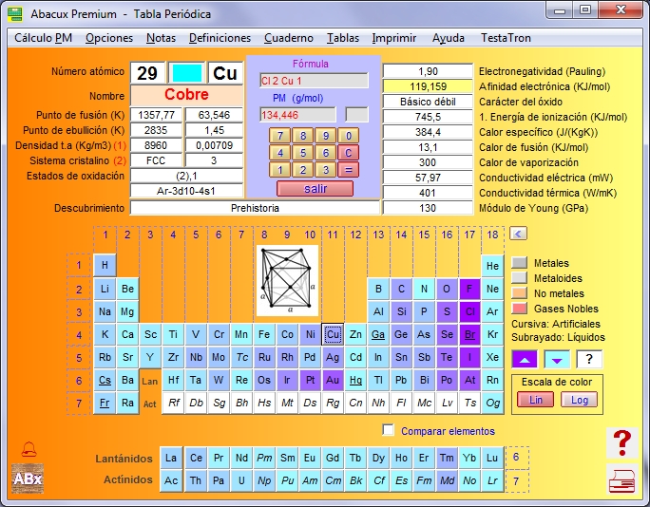
Task: Click the ABx logo icon
Action: (x=28, y=479)
